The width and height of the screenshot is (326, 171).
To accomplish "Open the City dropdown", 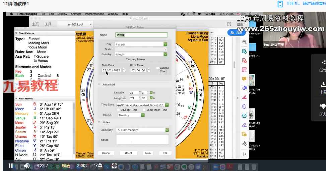I will (x=165, y=44).
